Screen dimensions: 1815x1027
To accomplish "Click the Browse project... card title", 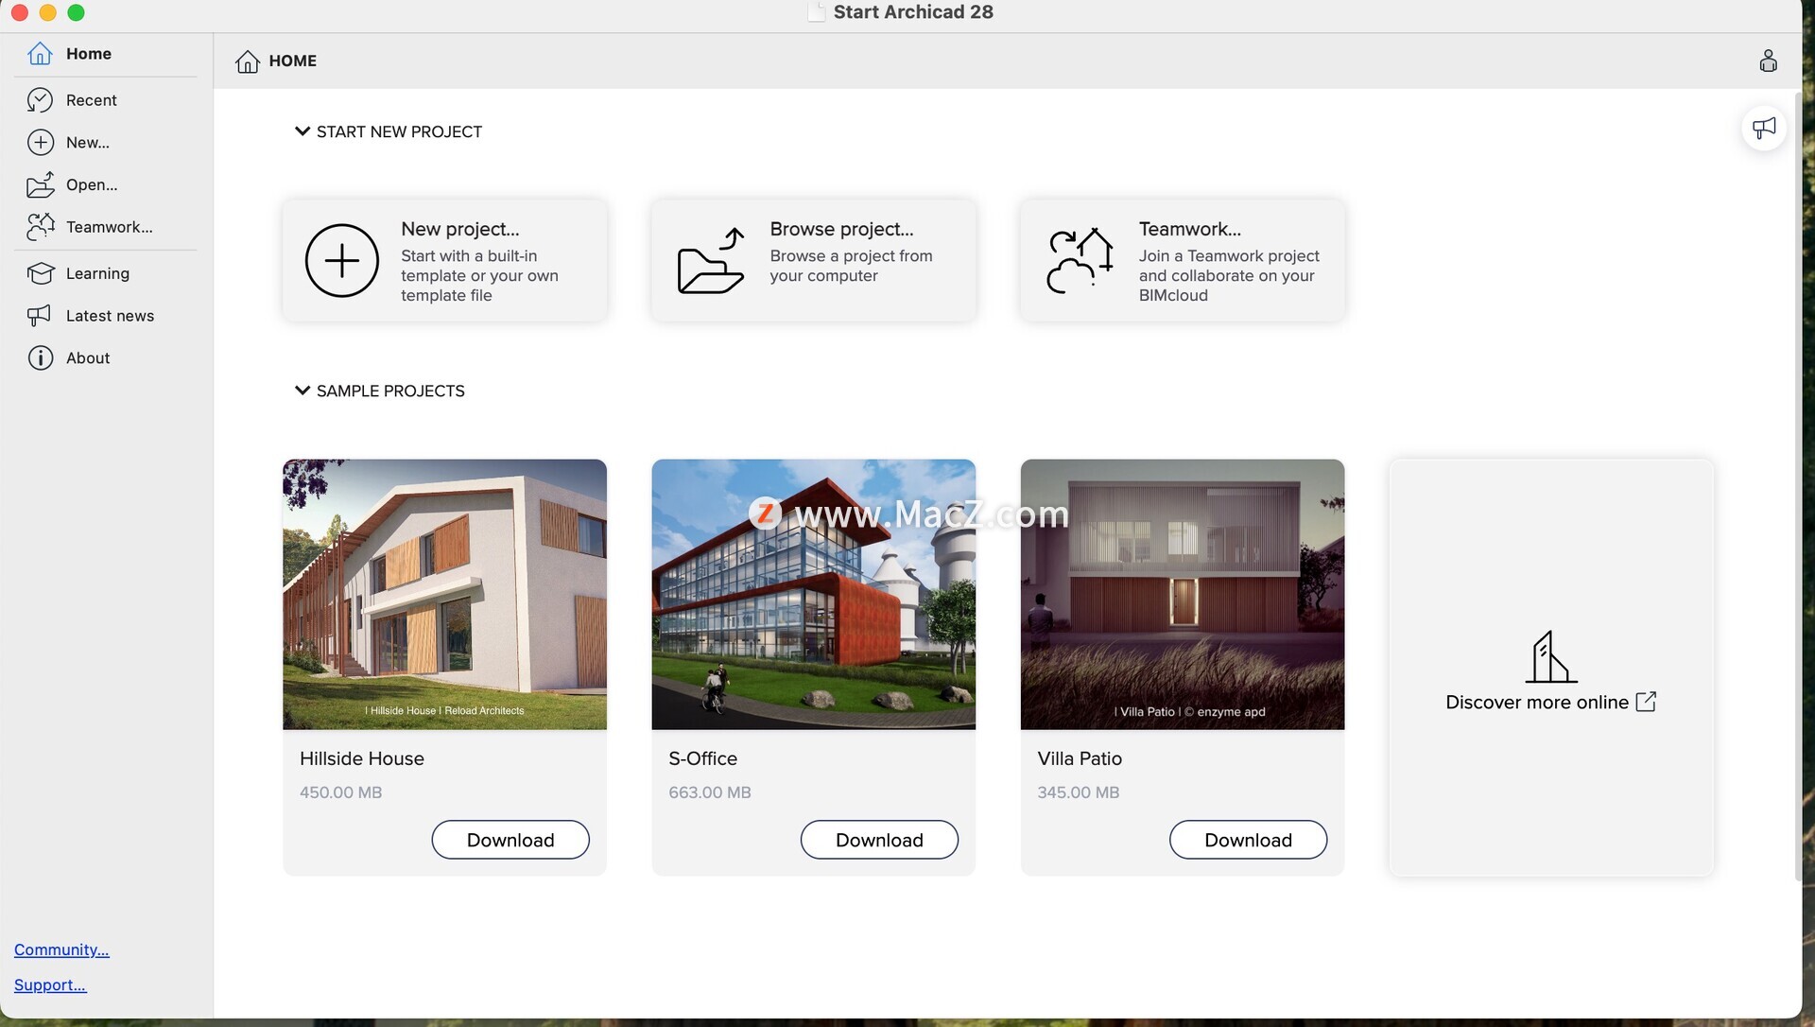I will [841, 229].
